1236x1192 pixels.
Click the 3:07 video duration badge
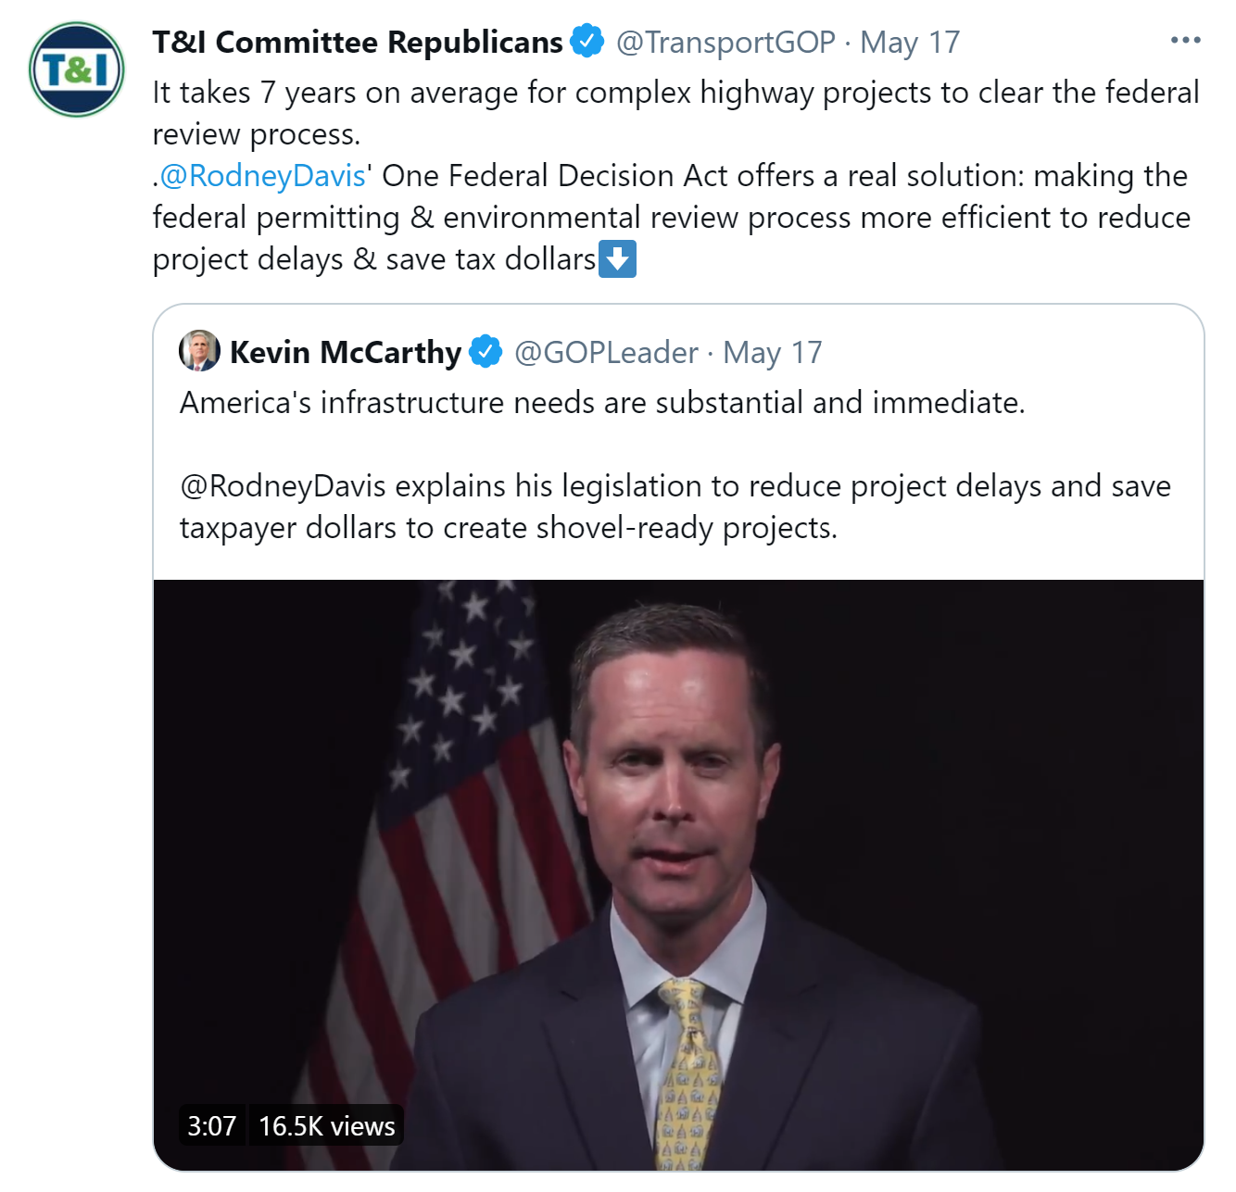[212, 1125]
